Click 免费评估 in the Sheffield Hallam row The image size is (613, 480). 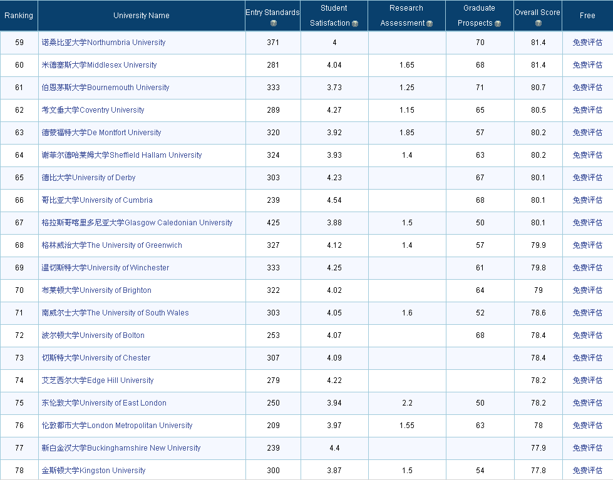point(587,155)
